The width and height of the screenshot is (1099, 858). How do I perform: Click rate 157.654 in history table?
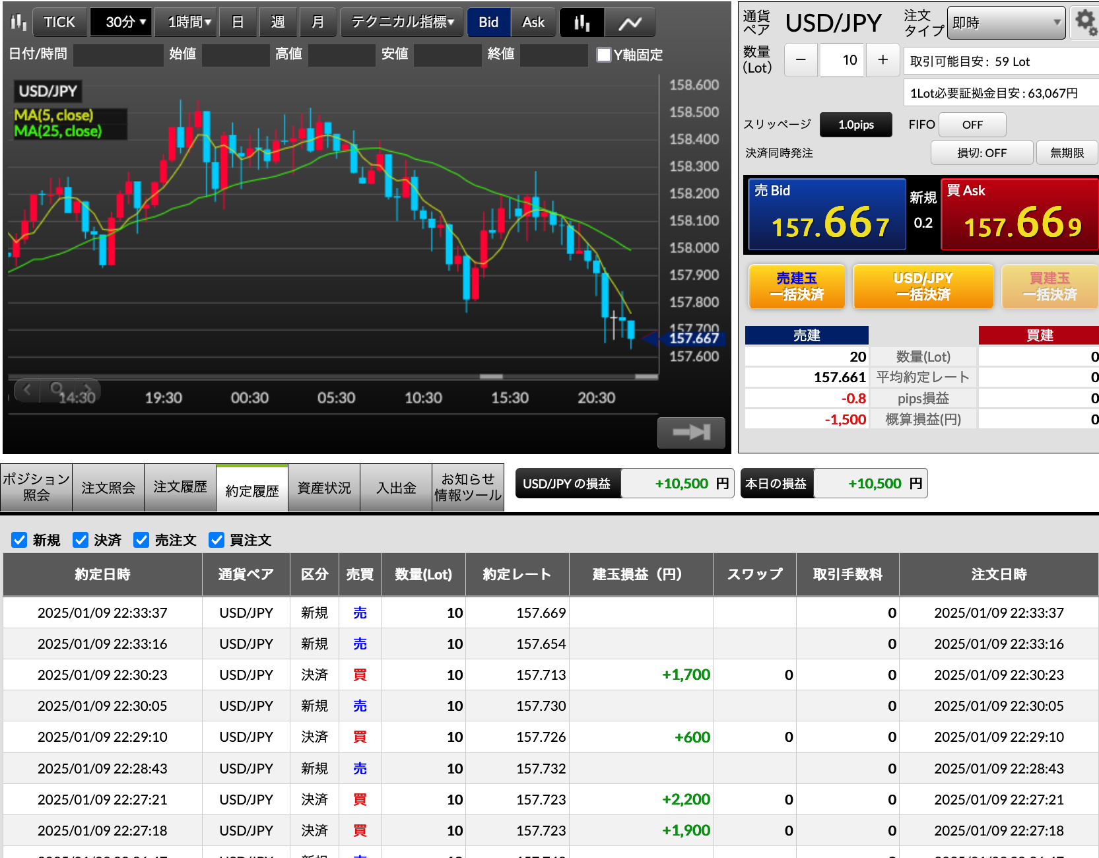tap(541, 643)
